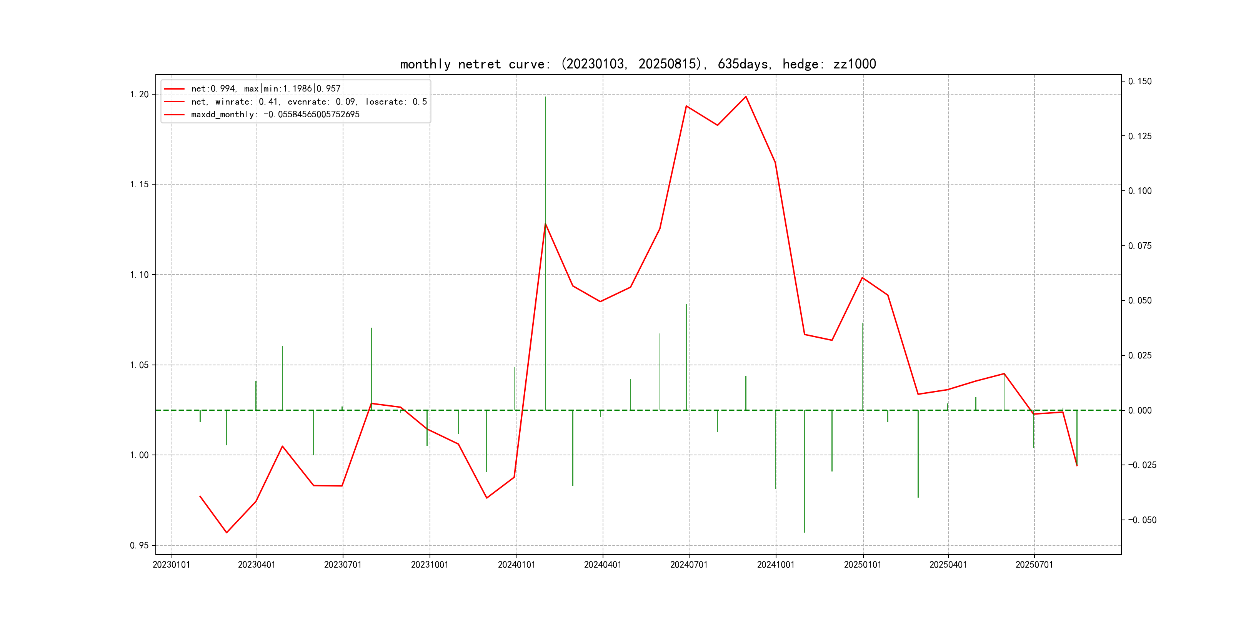This screenshot has height=623, width=1246.
Task: Click the red line swatch beside maxdd_monthly
Action: tap(174, 115)
